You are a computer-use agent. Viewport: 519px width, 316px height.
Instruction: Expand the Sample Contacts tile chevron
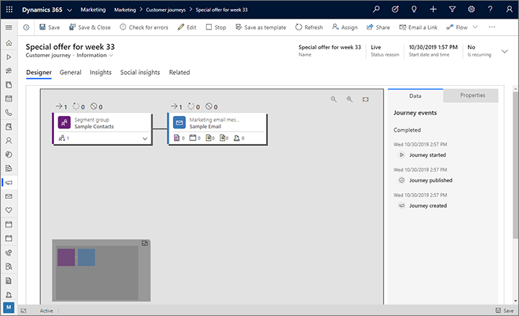(x=145, y=137)
